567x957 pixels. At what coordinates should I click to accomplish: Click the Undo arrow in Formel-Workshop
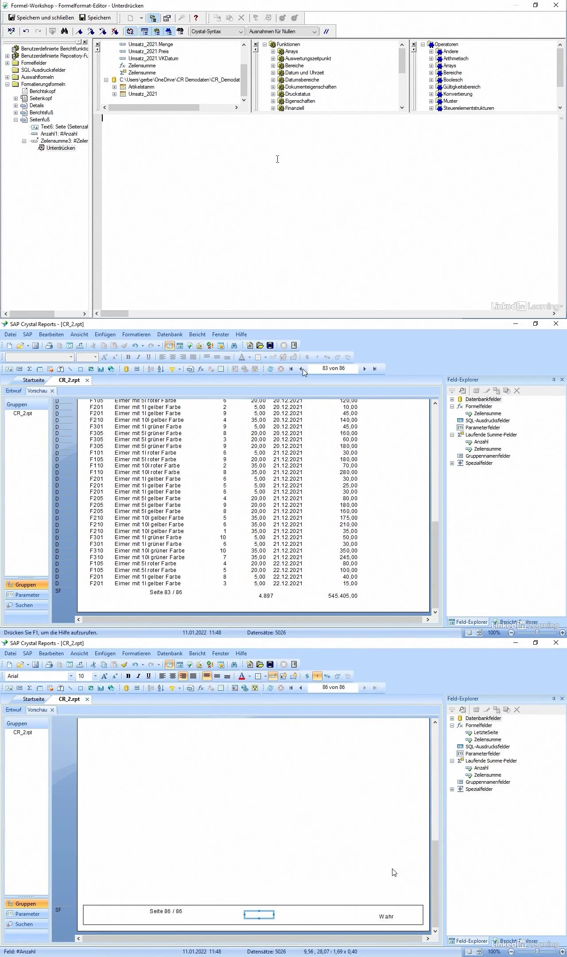tap(26, 31)
